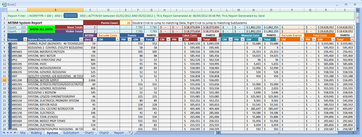The height and width of the screenshot is (137, 362).
Task: Toggle the Exclude Events button
Action: pyautogui.click(x=292, y=36)
